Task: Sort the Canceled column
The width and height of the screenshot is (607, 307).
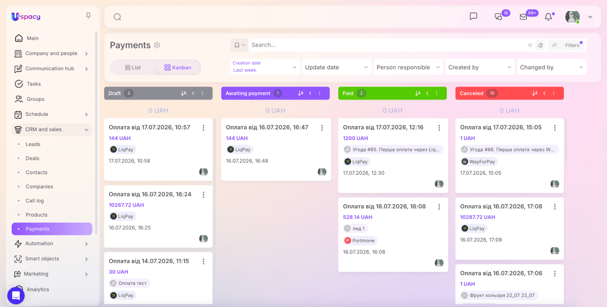Action: (535, 93)
